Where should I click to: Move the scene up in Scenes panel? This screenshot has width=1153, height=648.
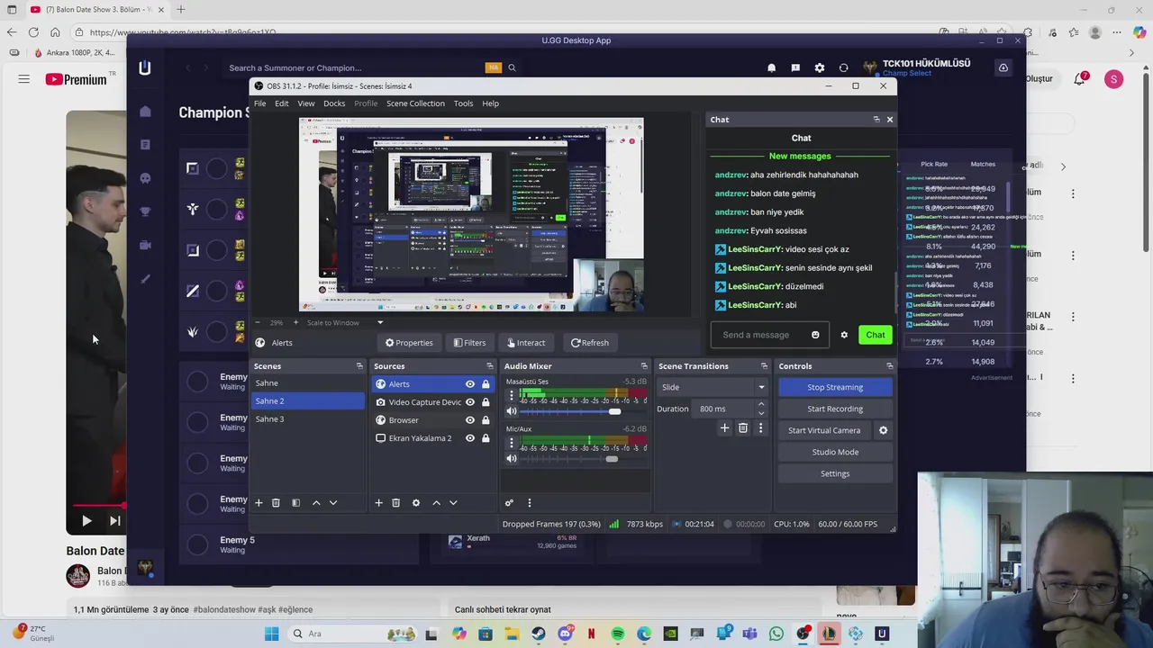point(316,503)
